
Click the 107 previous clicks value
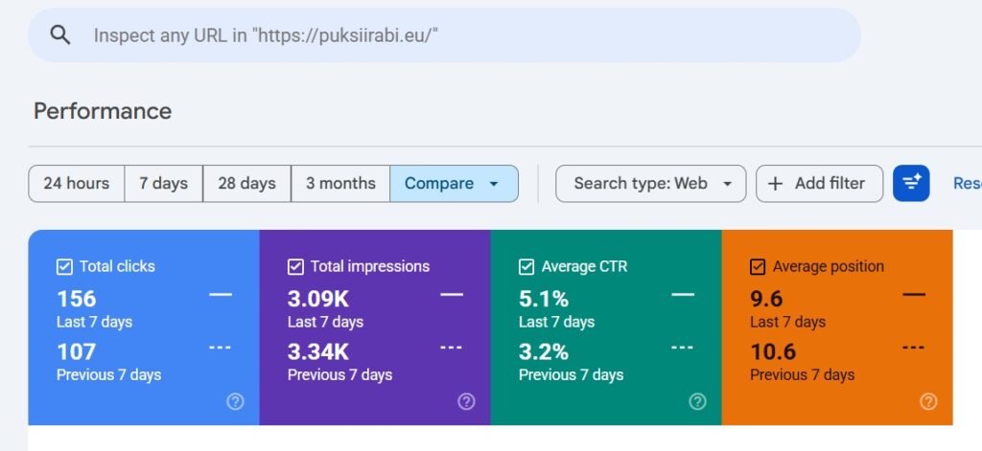click(x=77, y=352)
